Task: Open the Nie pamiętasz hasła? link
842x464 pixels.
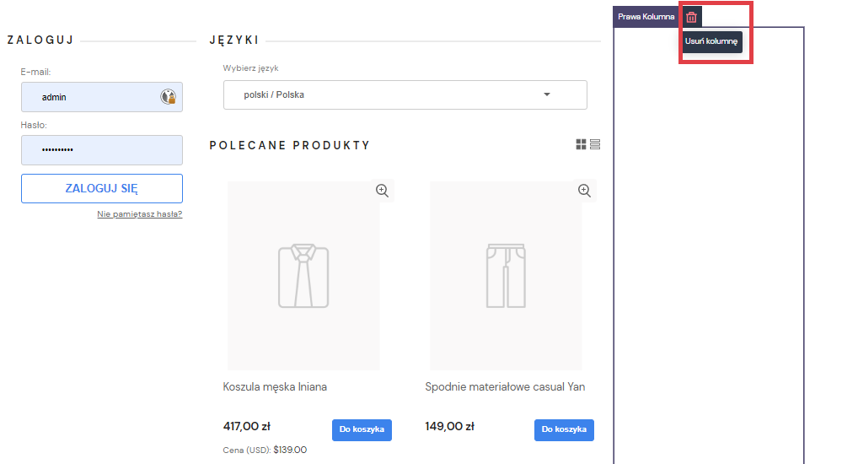Action: coord(139,214)
